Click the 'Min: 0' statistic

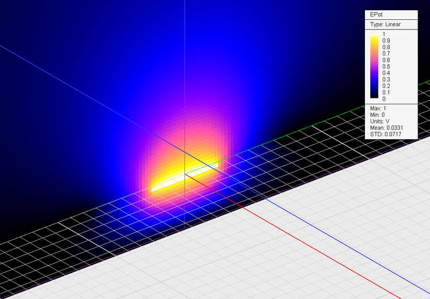point(377,115)
